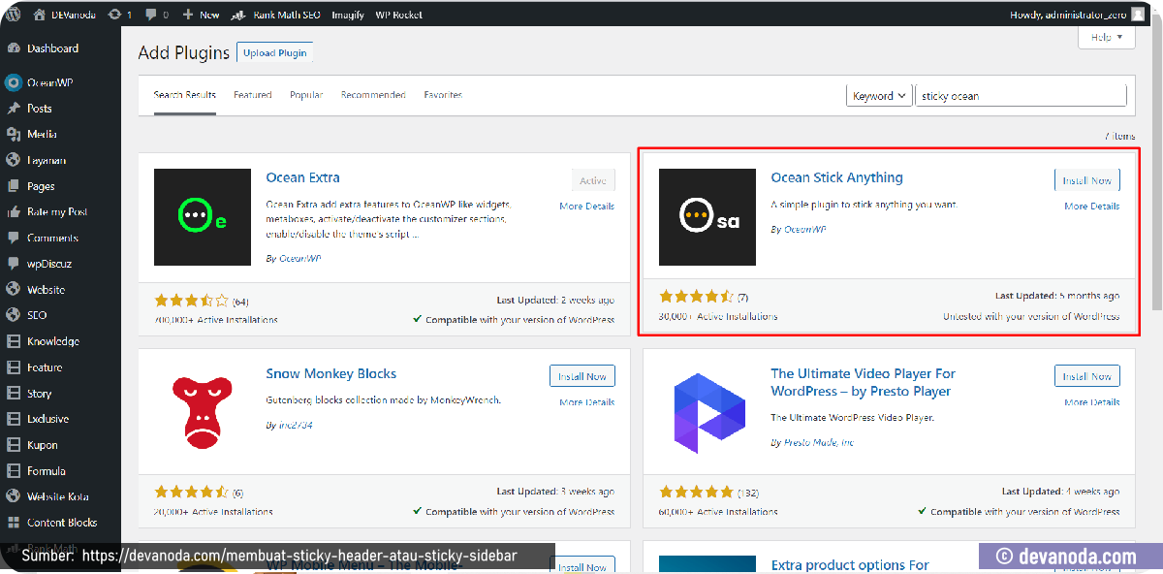Click the Layanan icon in sidebar
The height and width of the screenshot is (574, 1163).
[x=14, y=160]
